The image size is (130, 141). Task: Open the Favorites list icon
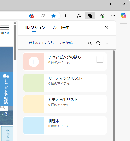(79, 16)
